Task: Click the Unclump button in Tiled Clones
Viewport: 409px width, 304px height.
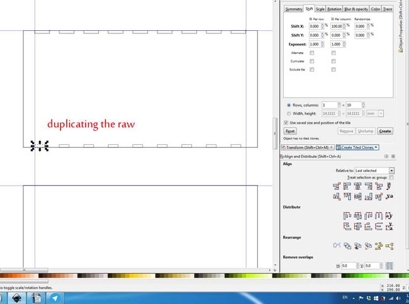Action: tap(366, 131)
